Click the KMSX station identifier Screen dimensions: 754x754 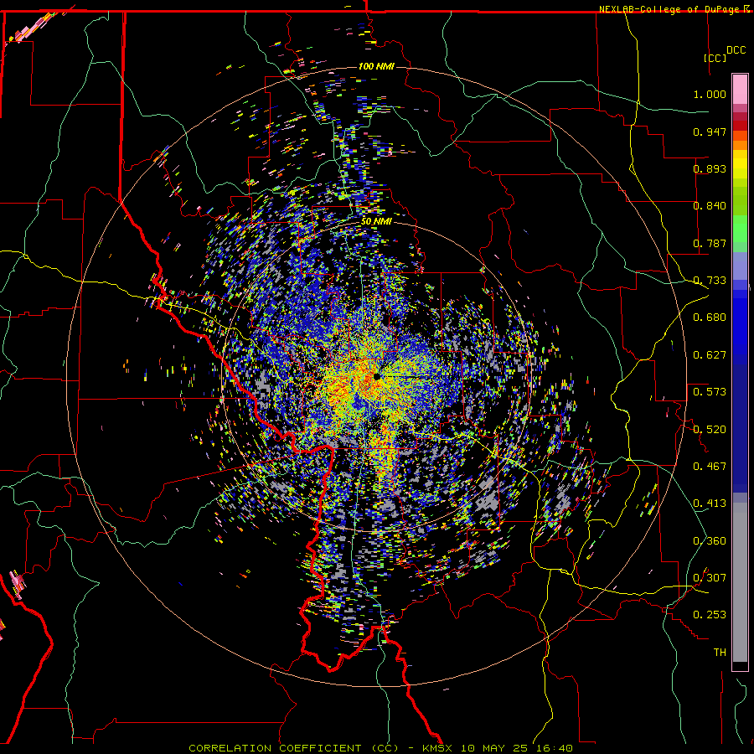[438, 748]
